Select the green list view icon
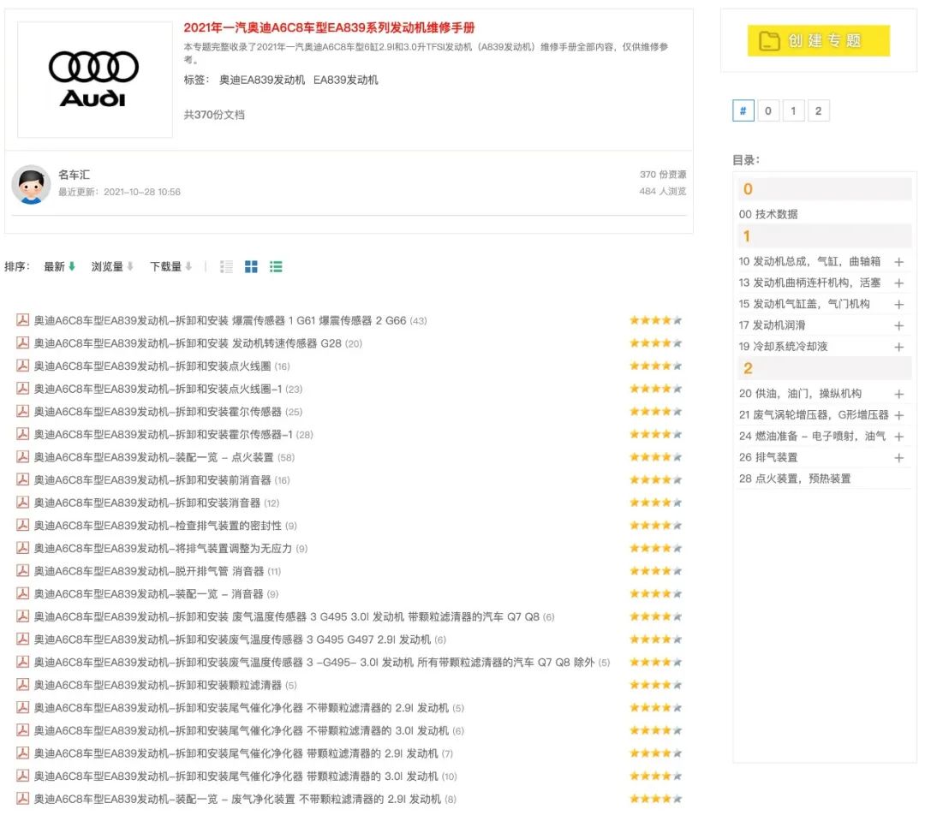 pos(276,266)
